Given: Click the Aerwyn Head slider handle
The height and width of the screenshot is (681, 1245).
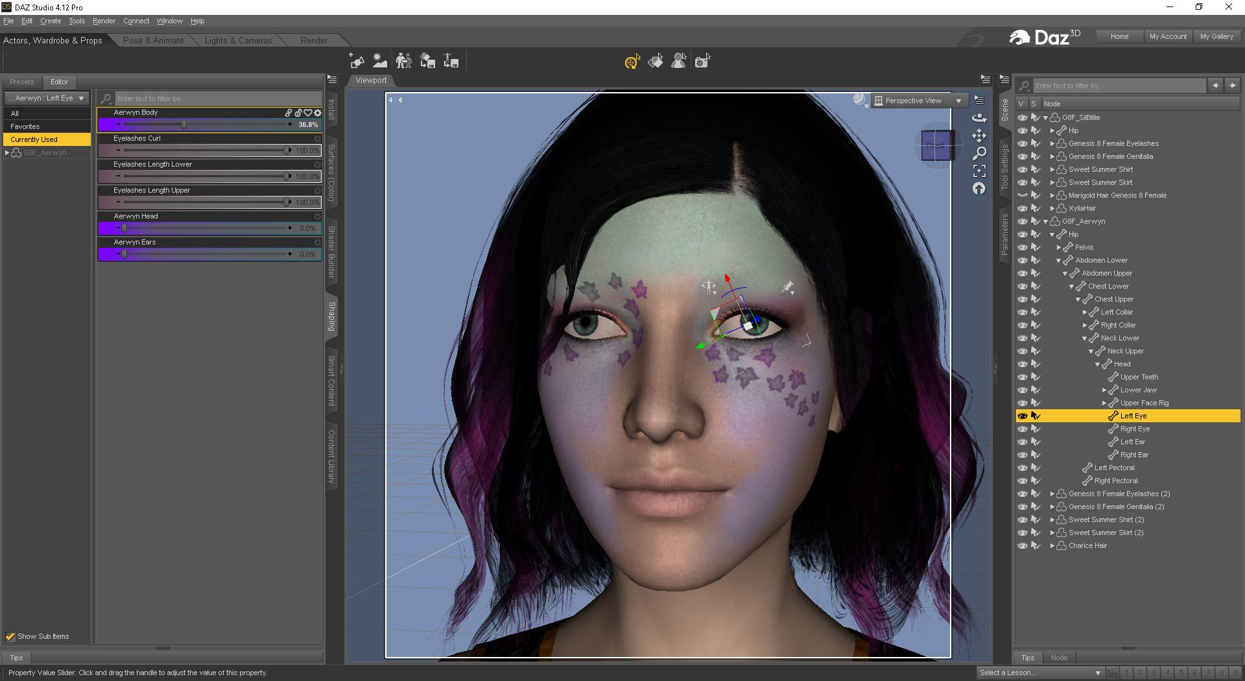Looking at the screenshot, I should click(x=124, y=228).
